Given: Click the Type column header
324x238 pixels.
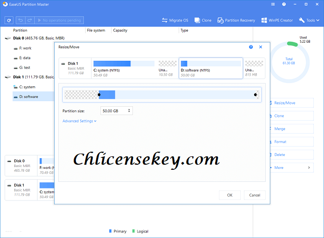Looking at the screenshot, I should click(184, 30).
